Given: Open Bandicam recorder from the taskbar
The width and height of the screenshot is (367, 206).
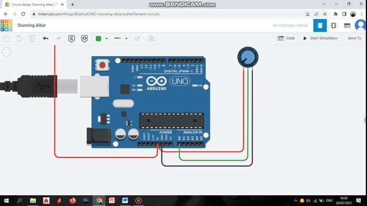Looking at the screenshot, I should point(138,201).
